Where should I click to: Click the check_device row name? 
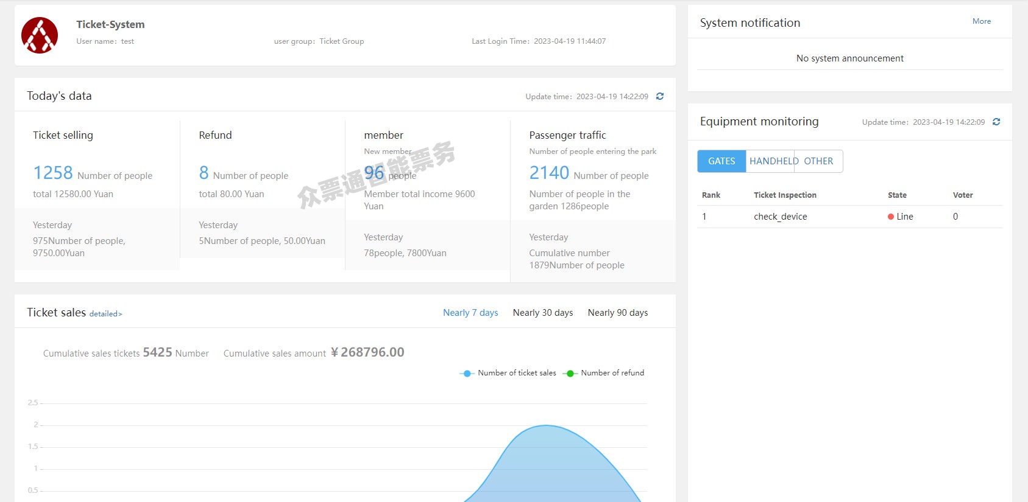tap(780, 217)
